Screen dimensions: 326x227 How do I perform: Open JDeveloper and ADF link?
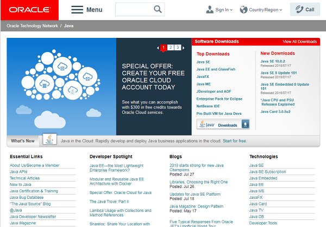214,92
